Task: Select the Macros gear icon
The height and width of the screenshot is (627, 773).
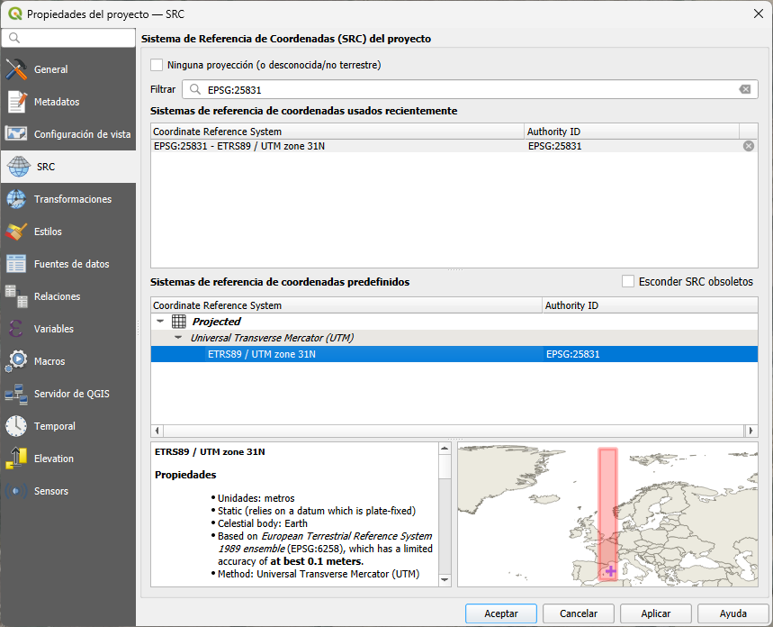Action: coord(16,361)
